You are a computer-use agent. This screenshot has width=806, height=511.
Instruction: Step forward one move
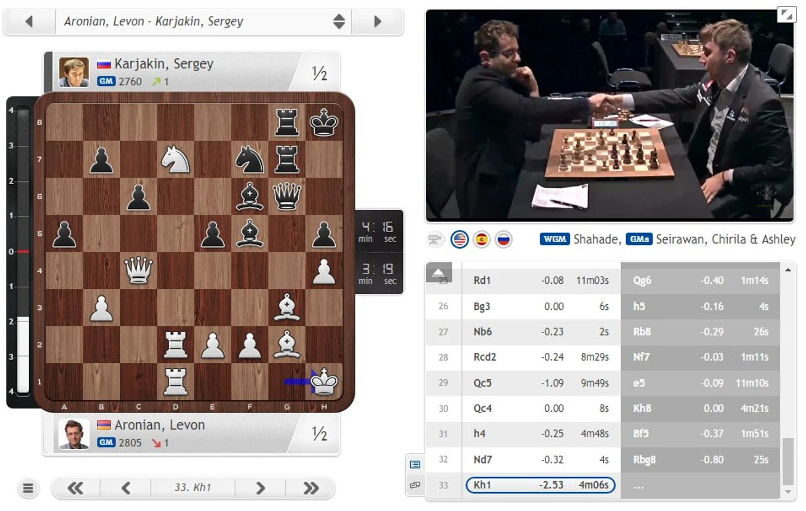point(261,488)
